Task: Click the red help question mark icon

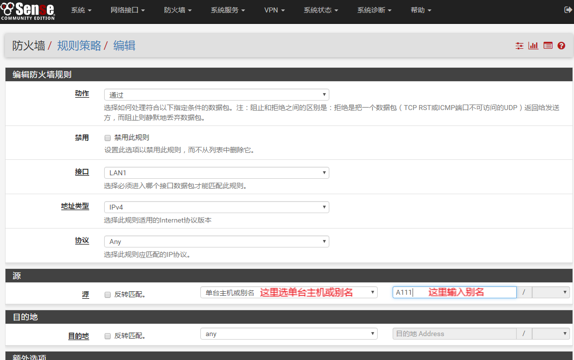Action: [562, 46]
